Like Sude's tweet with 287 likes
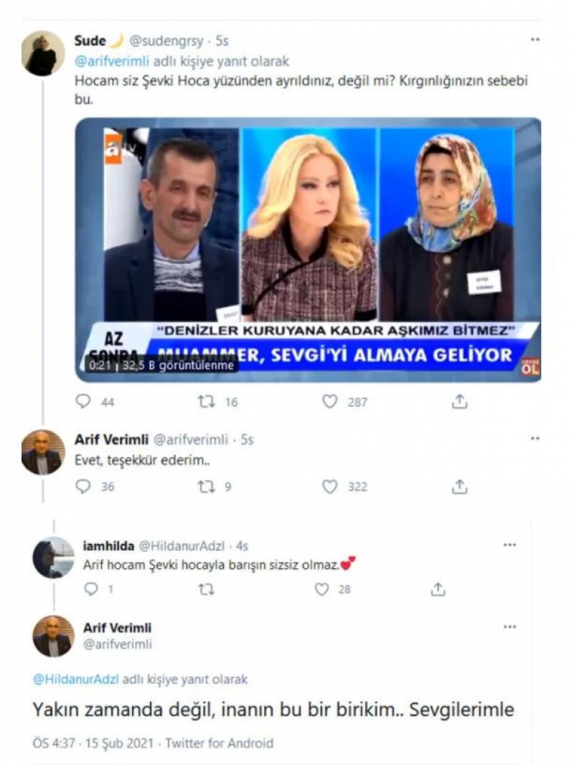574x765 pixels. tap(329, 402)
